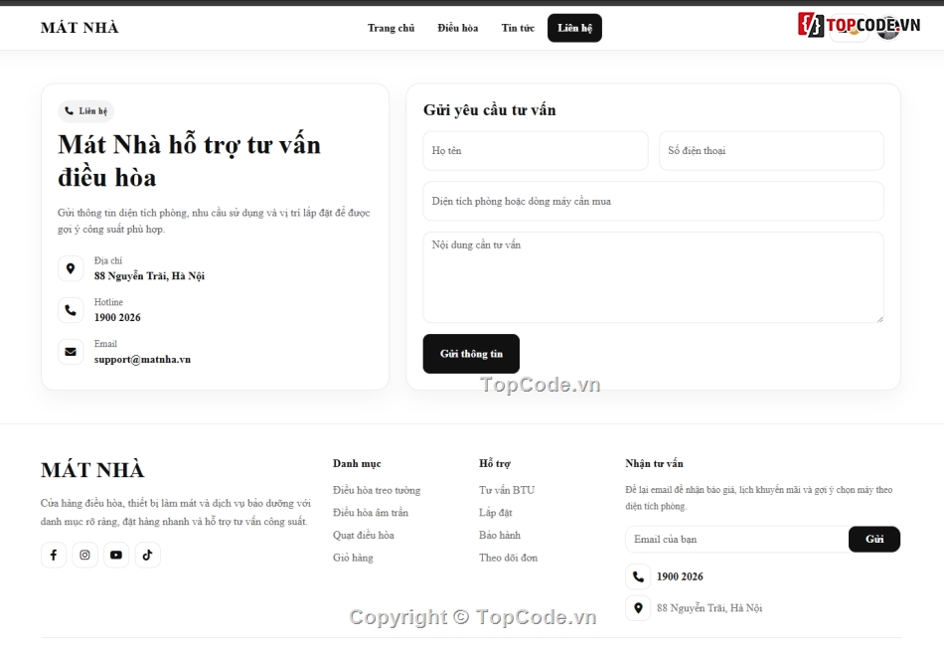The image size is (944, 649).
Task: Open the Tư vấn BTU link
Action: click(x=507, y=490)
